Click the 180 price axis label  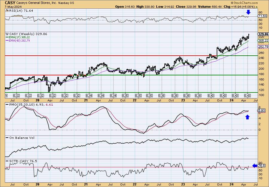coord(262,74)
